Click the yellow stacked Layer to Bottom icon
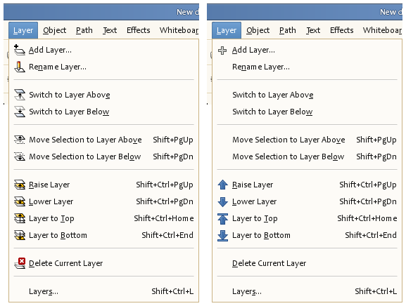406x306 pixels. click(20, 235)
